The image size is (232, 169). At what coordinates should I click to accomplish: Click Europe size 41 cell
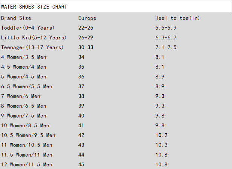pyautogui.click(x=81, y=125)
